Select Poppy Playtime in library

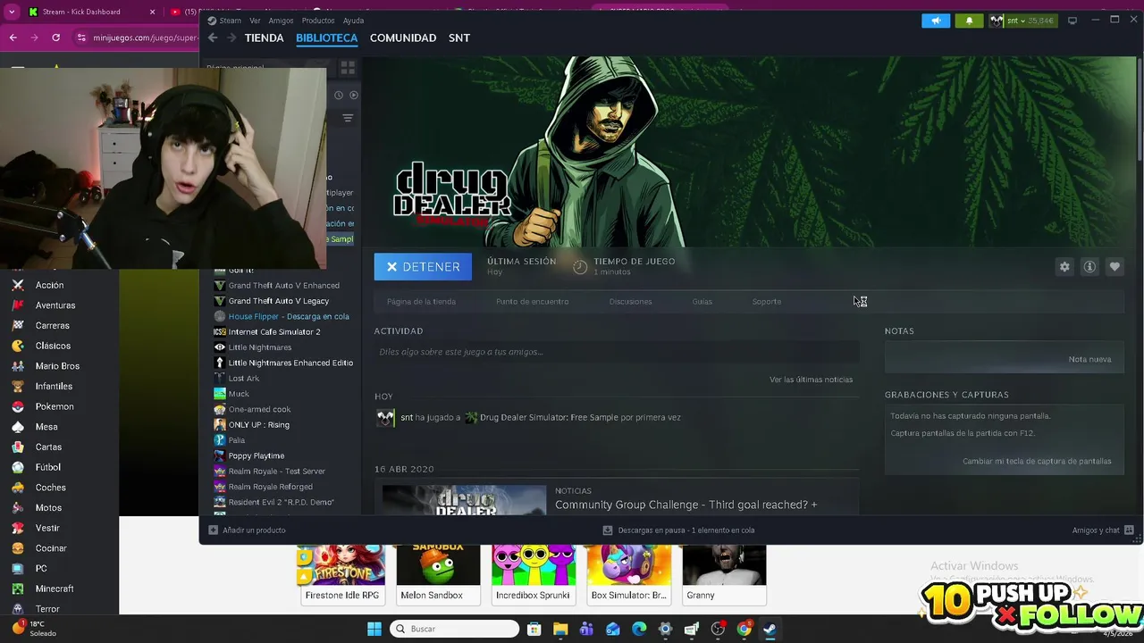click(x=256, y=455)
